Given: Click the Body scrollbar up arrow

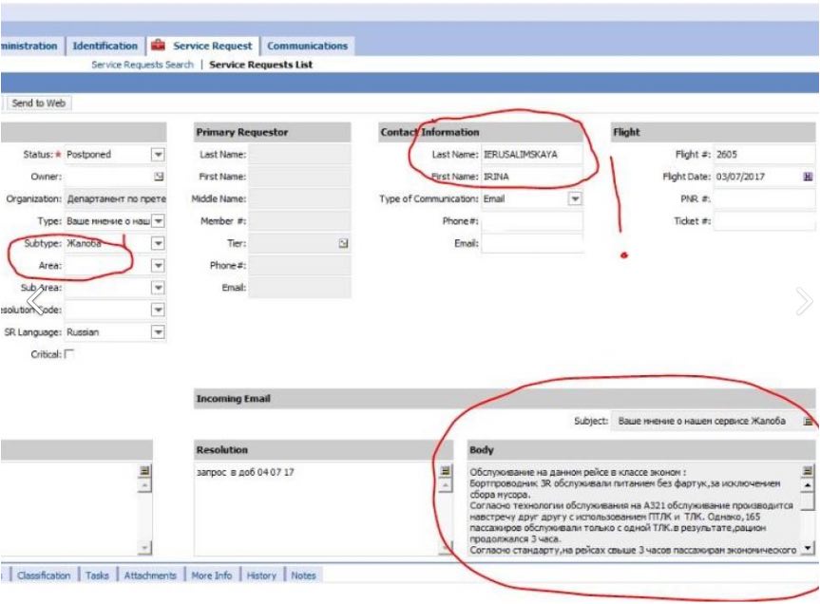Looking at the screenshot, I should pos(808,485).
